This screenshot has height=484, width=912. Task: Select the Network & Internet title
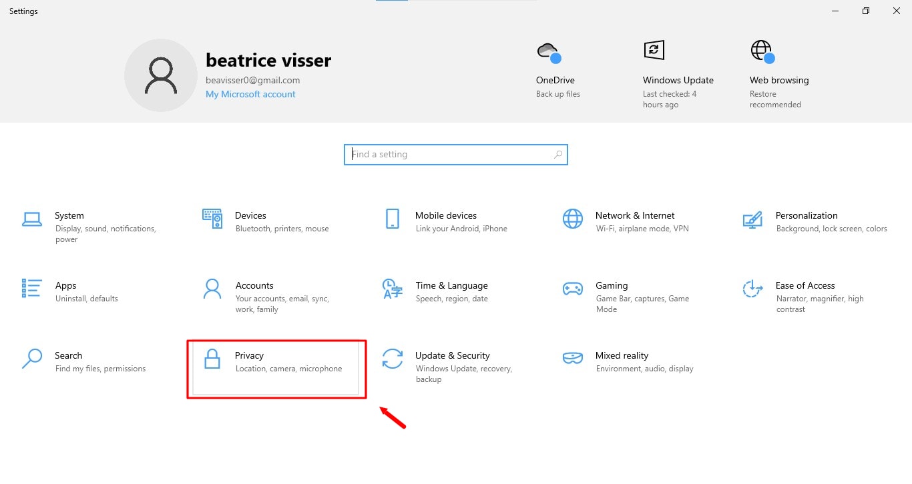pos(635,215)
